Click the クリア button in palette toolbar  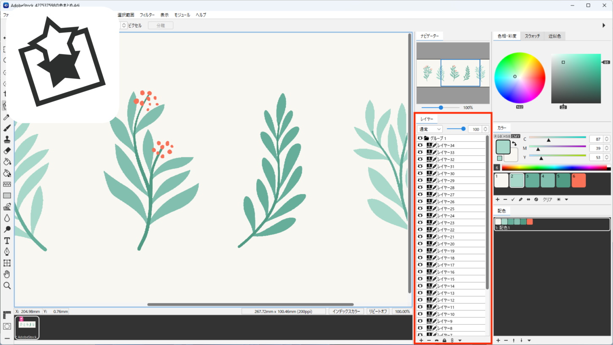547,200
